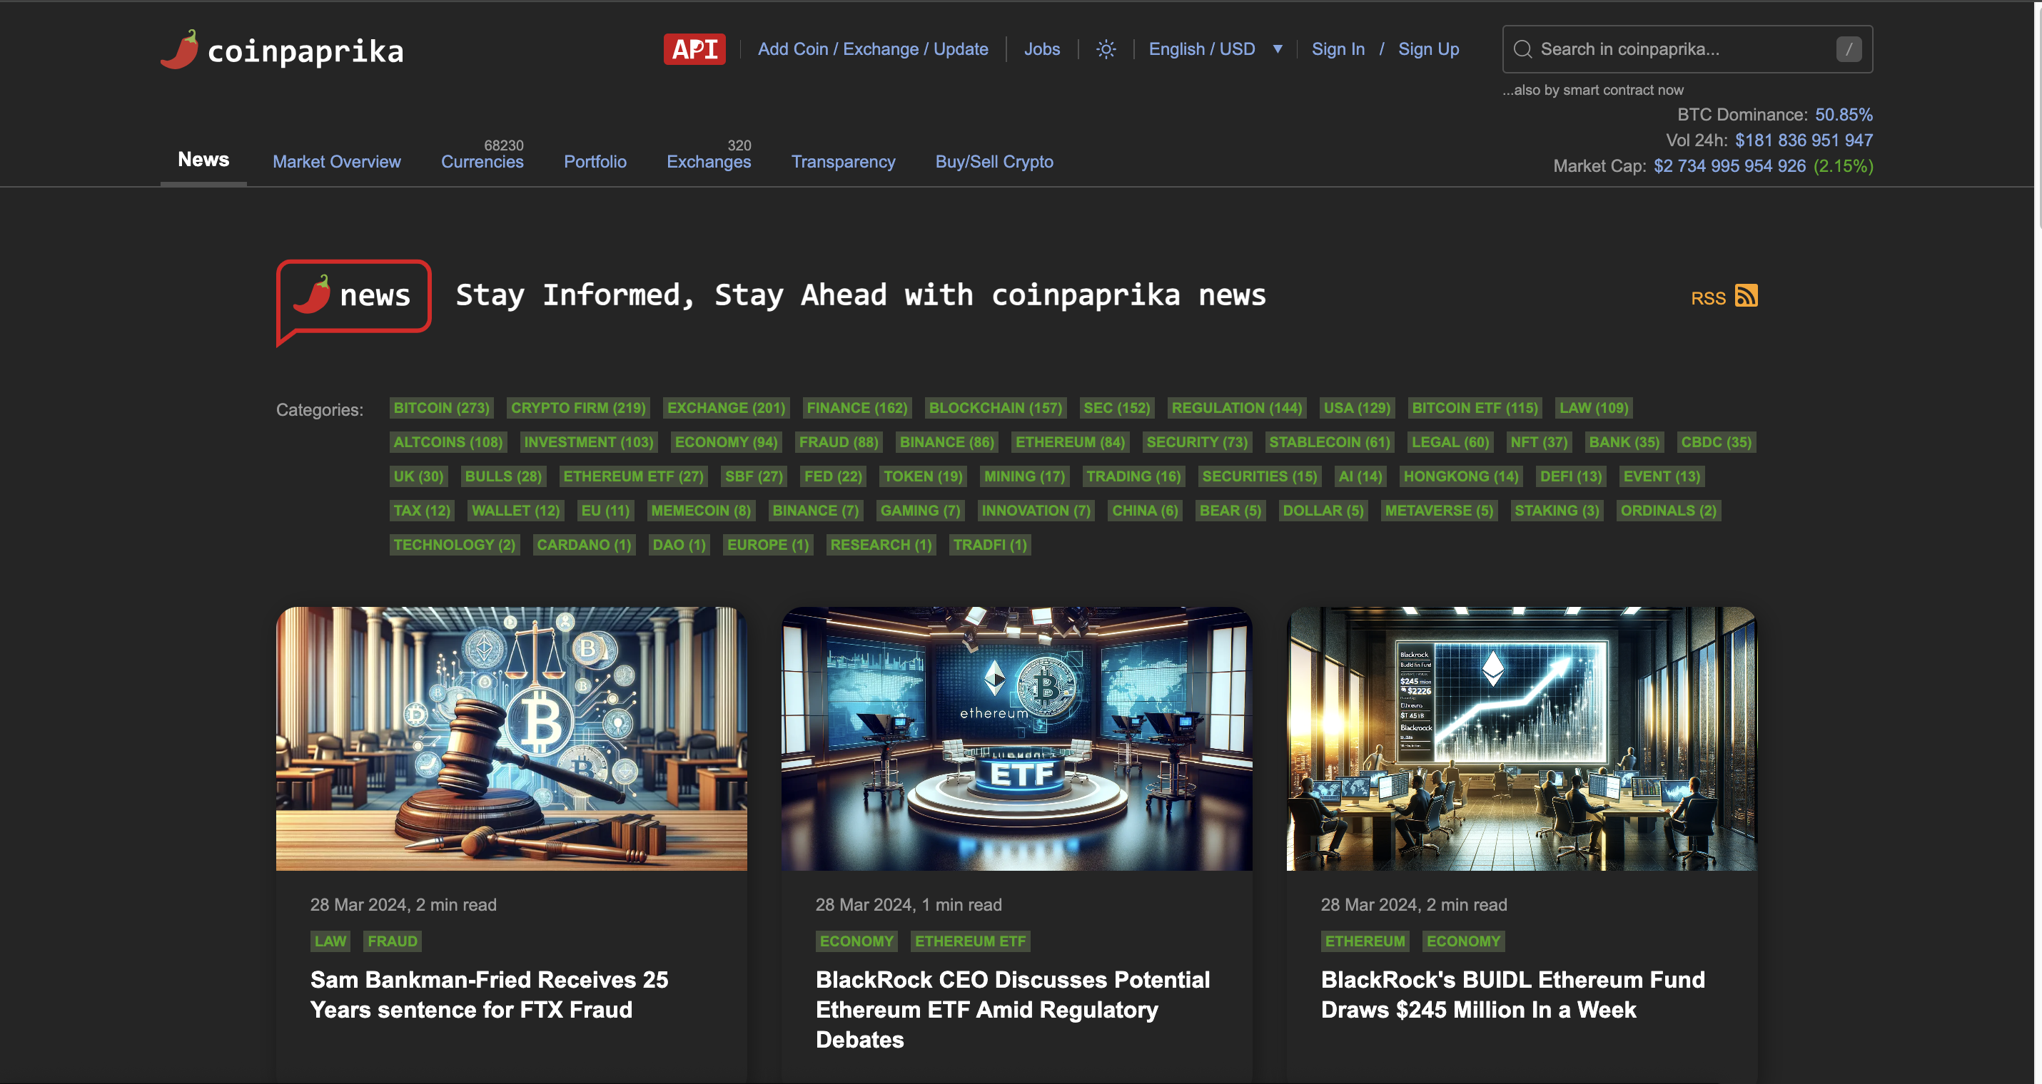The width and height of the screenshot is (2042, 1084).
Task: Open BlackRock's BUIDL Ethereum Fund article
Action: tap(1512, 995)
